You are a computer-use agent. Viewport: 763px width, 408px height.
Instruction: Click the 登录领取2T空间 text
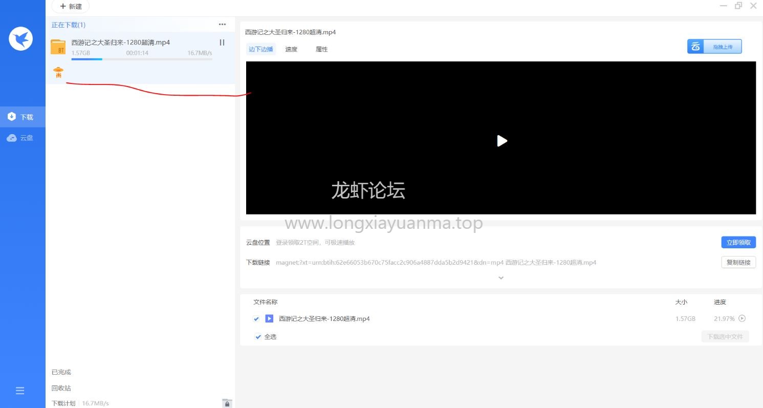coord(315,243)
